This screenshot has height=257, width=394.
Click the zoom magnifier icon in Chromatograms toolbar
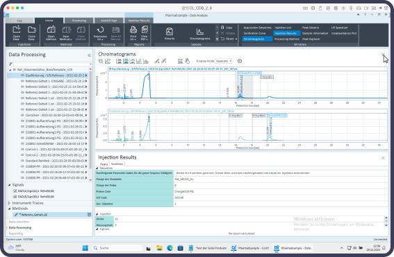(101, 61)
